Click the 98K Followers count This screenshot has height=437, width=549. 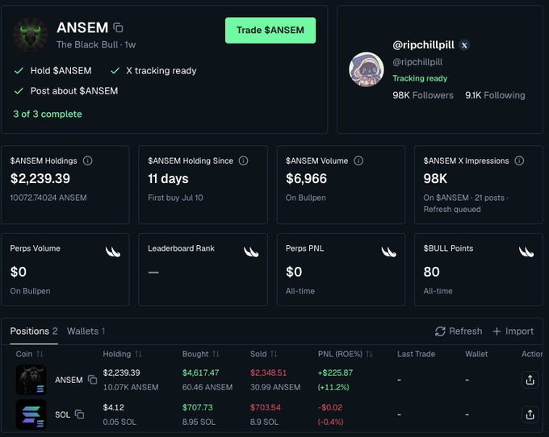pyautogui.click(x=423, y=95)
